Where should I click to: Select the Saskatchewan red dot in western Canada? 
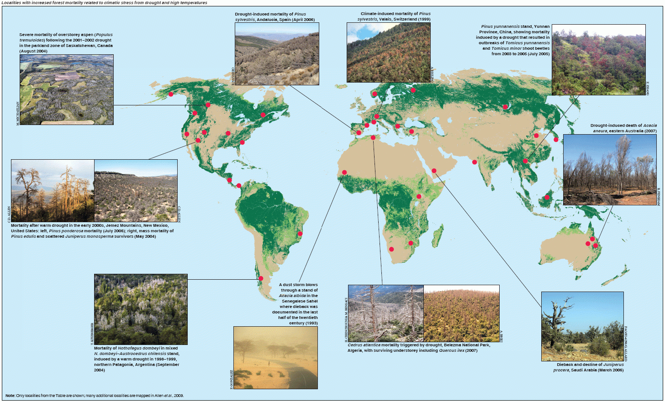tap(208, 105)
